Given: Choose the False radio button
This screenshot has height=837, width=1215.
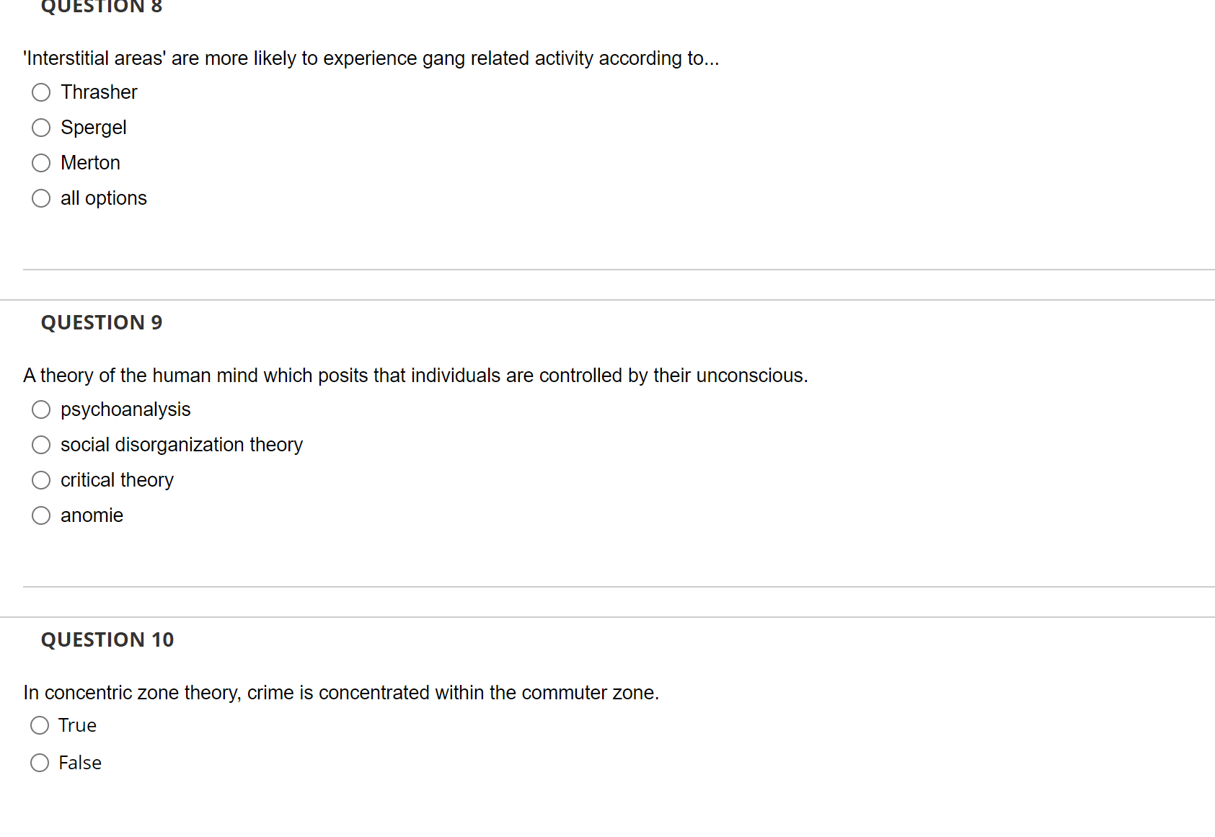Looking at the screenshot, I should click(40, 763).
